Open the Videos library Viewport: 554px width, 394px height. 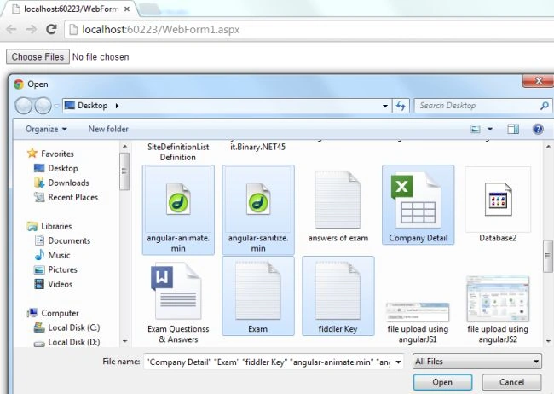point(54,284)
